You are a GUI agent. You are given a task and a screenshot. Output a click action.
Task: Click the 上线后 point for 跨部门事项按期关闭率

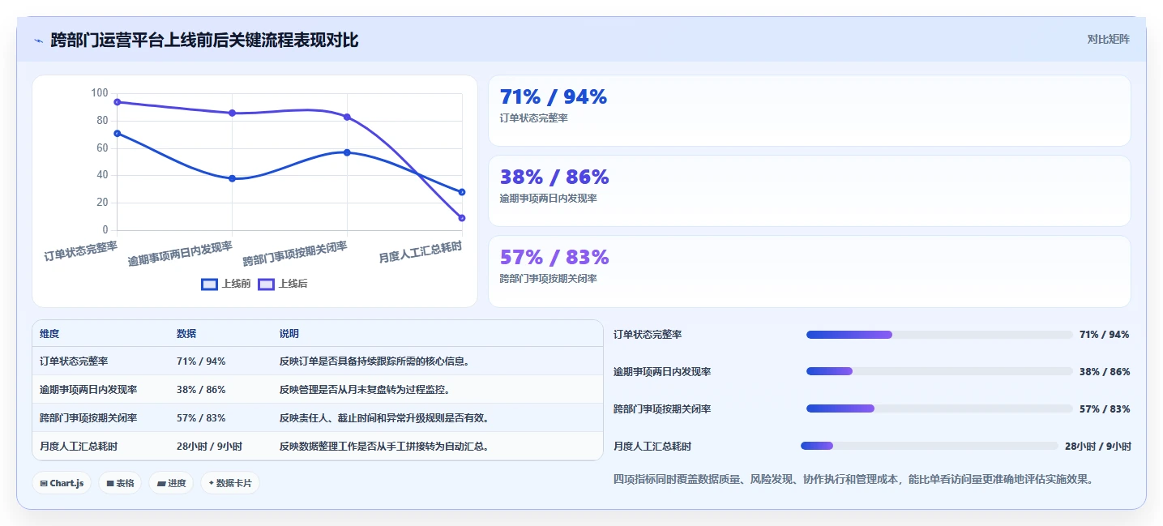[x=347, y=117]
